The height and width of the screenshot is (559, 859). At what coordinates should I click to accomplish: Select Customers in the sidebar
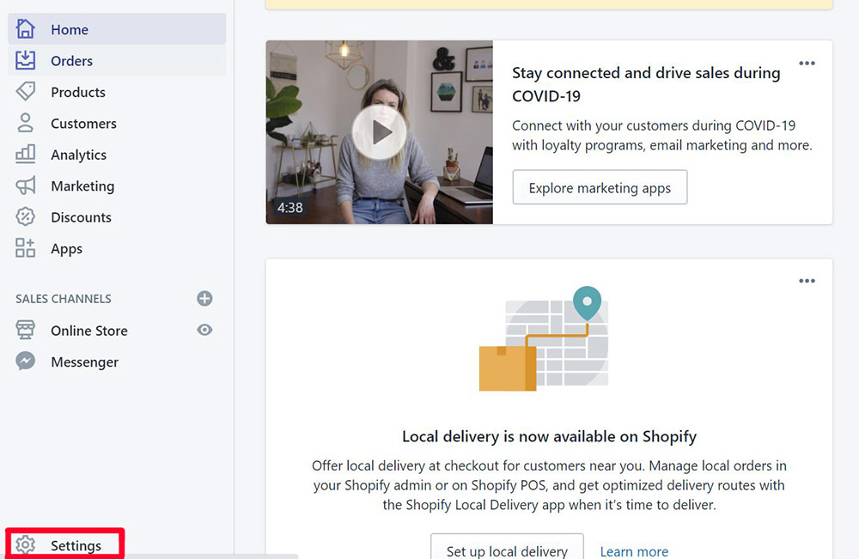[117, 123]
